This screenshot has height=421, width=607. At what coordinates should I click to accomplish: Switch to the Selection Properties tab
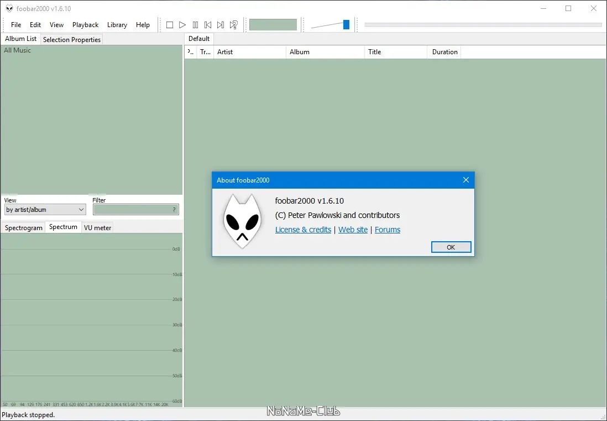coord(72,39)
